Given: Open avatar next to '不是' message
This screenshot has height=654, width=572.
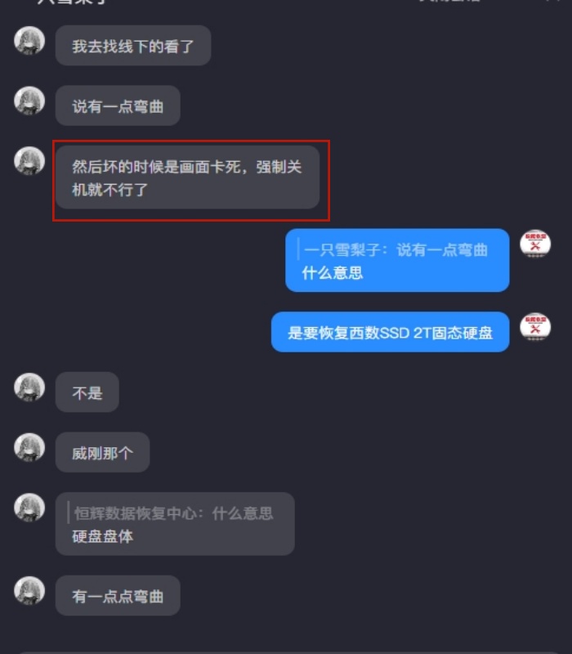Looking at the screenshot, I should pyautogui.click(x=29, y=387).
